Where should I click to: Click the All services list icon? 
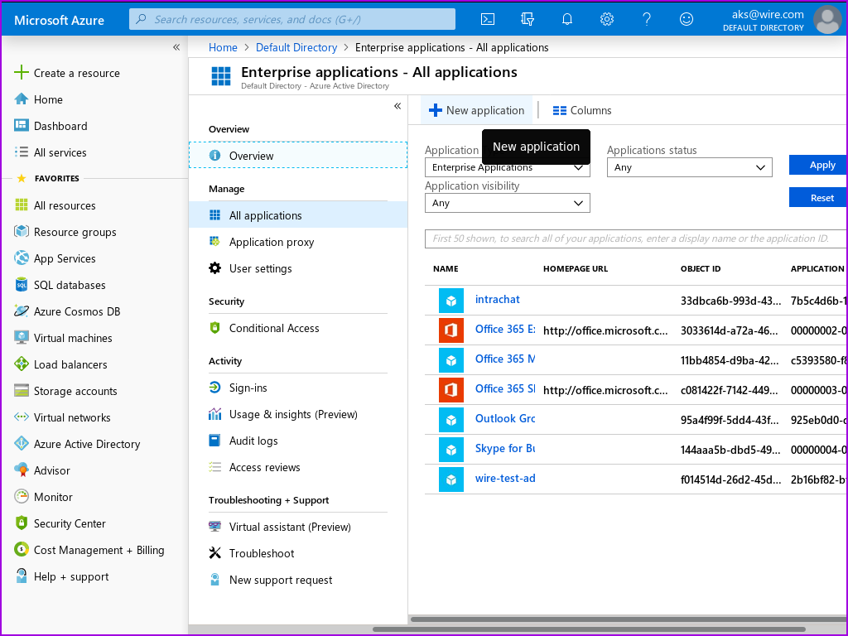(21, 152)
